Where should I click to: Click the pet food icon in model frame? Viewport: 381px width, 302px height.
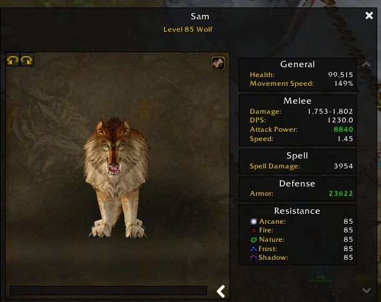point(218,63)
